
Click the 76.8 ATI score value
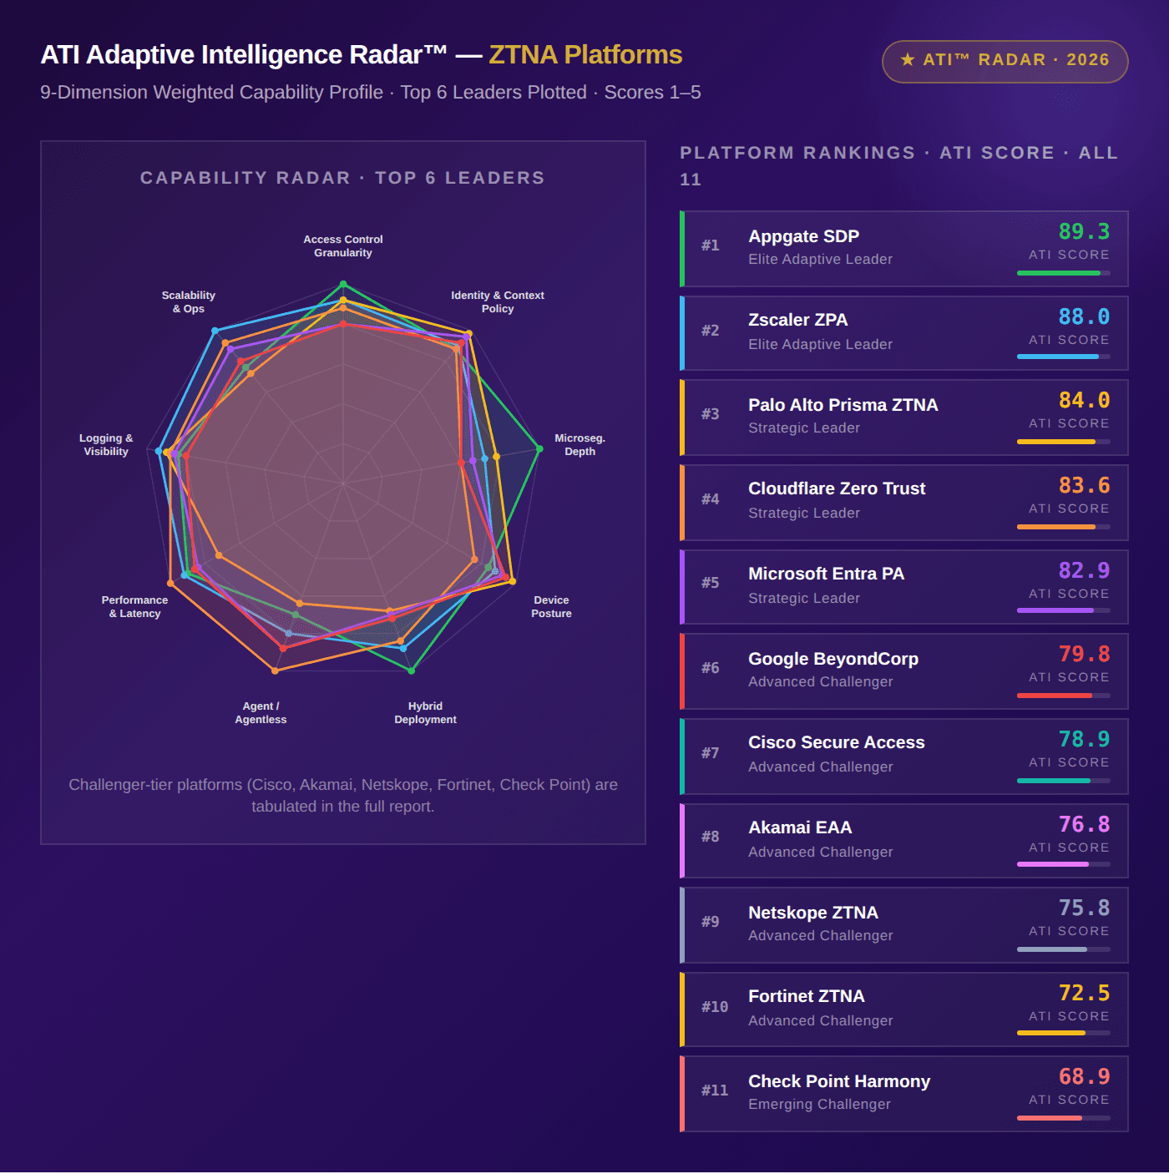[x=1084, y=824]
